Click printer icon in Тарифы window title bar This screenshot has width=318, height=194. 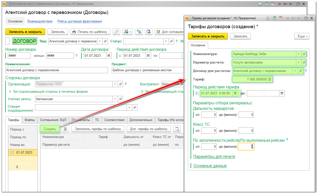(x=268, y=18)
